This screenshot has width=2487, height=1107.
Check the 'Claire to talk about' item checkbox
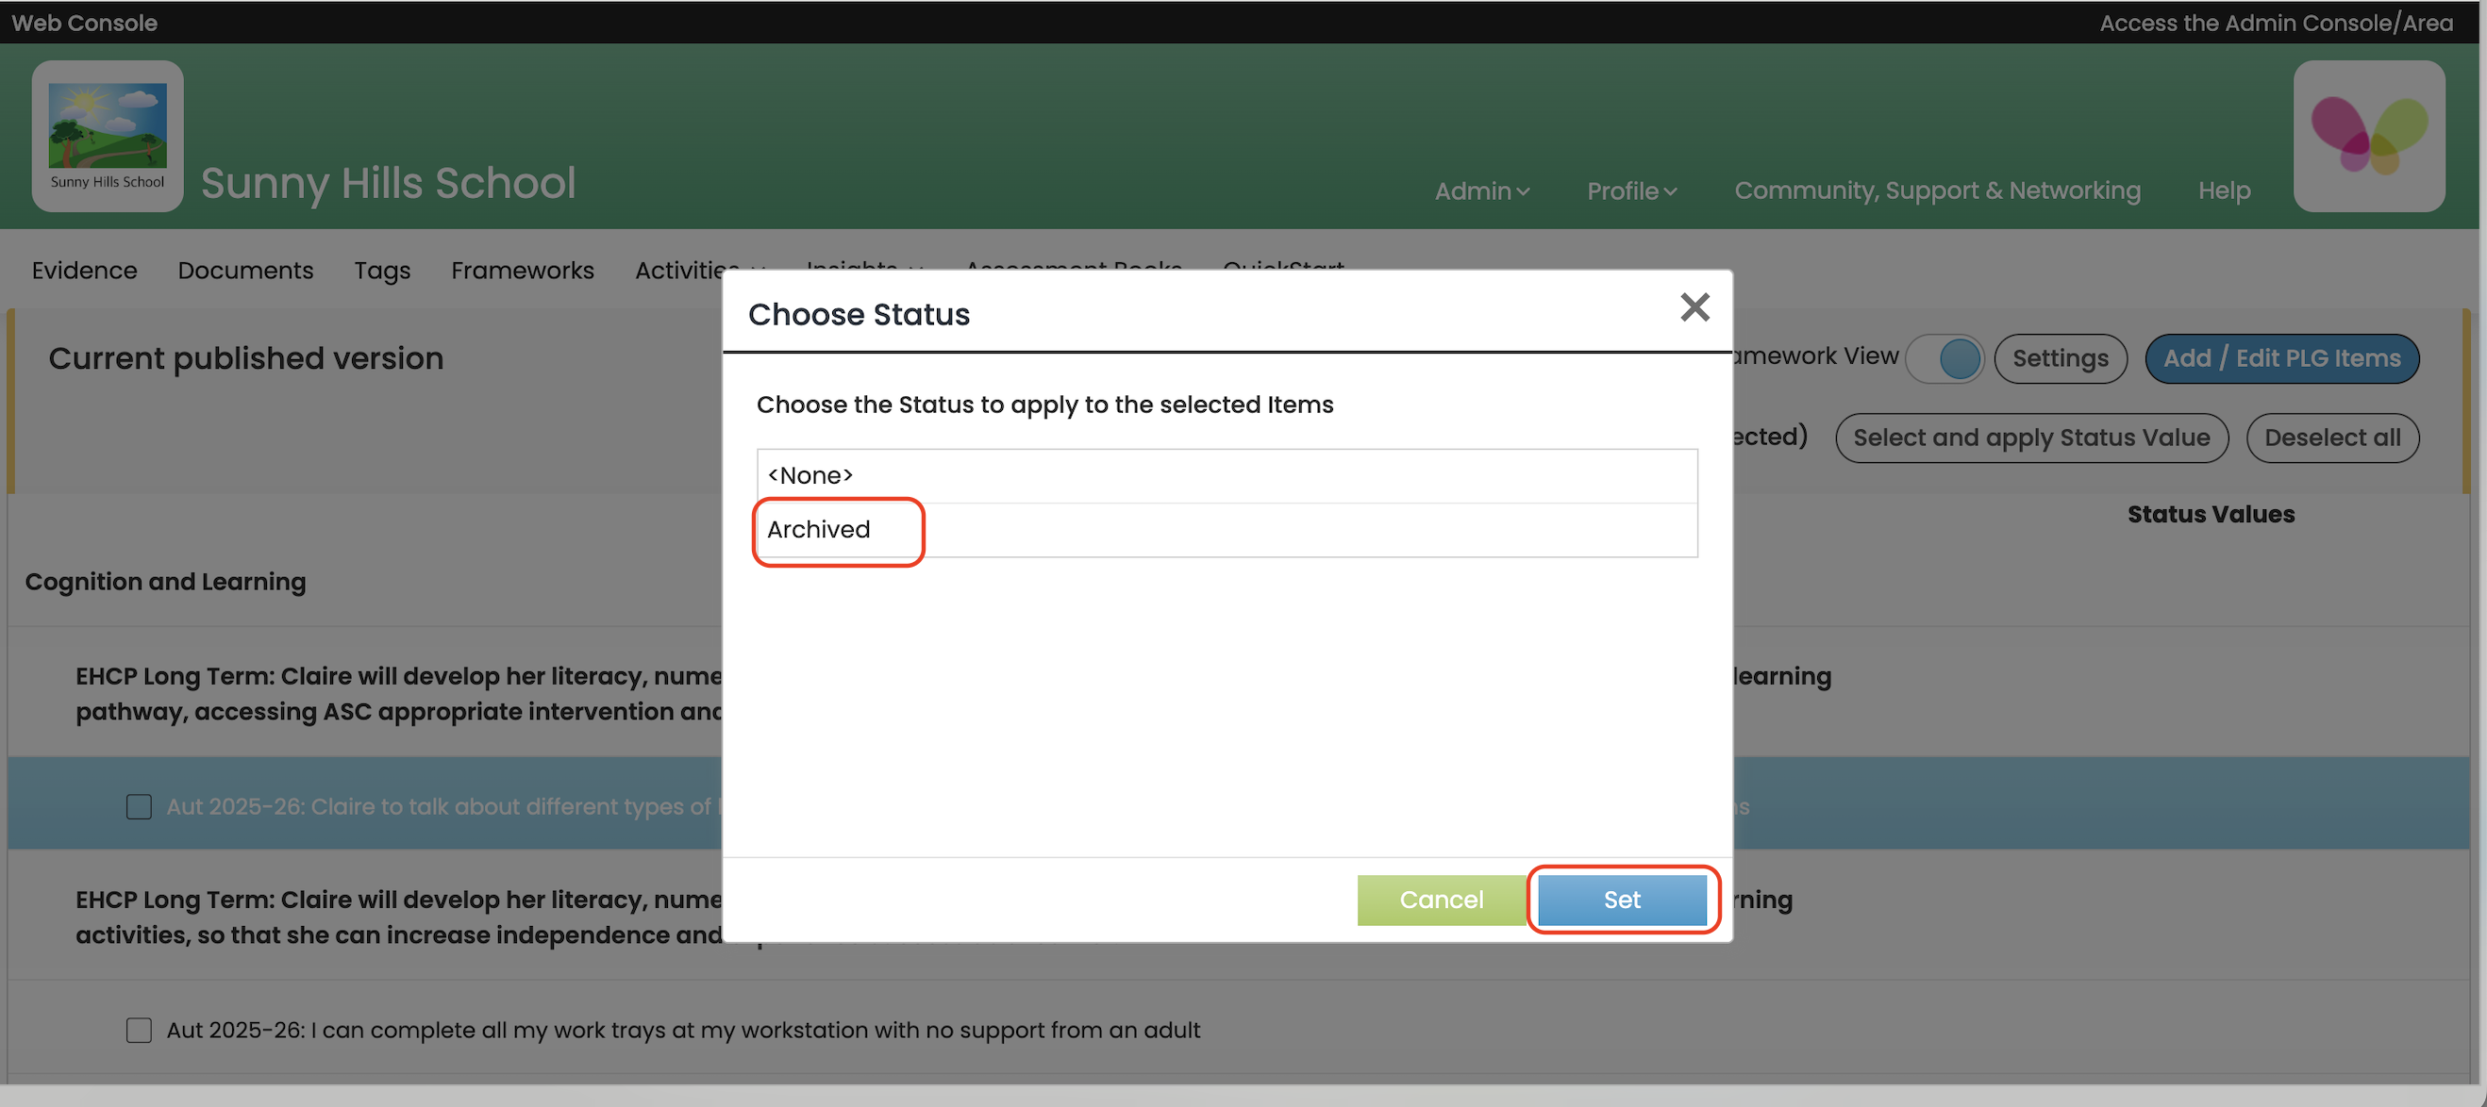coord(139,806)
